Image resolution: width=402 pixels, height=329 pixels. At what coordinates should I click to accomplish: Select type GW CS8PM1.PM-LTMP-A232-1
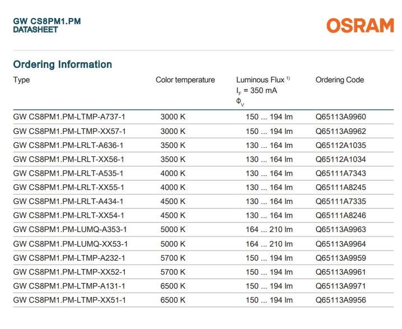click(x=69, y=258)
